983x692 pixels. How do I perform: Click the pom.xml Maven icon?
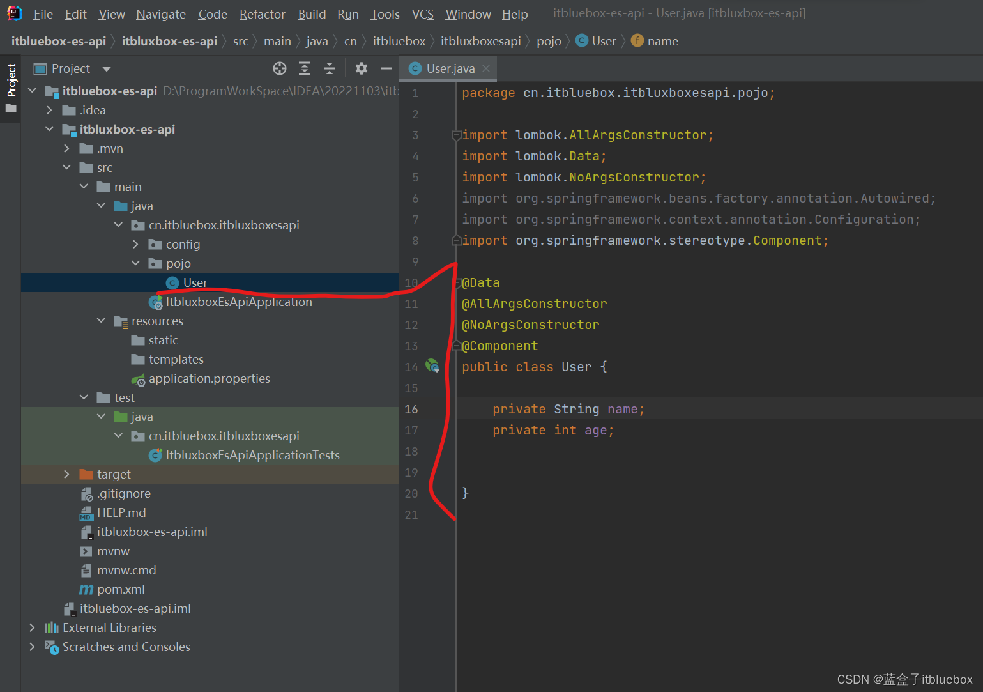86,590
